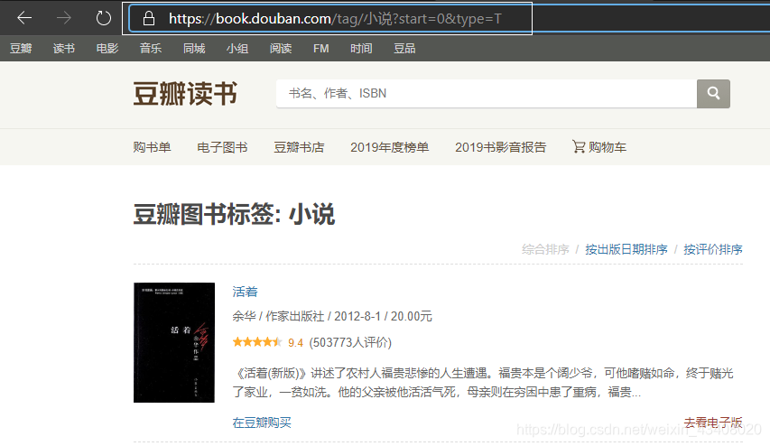Screen dimensions: 770x446
Task: Click the 豆瓣读书 logo
Action: click(x=185, y=93)
